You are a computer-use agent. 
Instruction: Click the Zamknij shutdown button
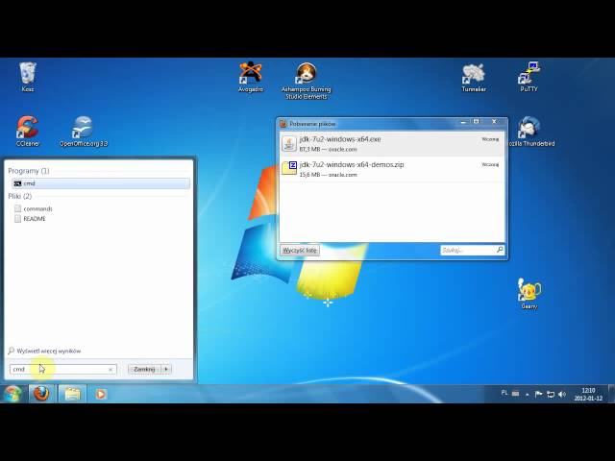point(144,369)
